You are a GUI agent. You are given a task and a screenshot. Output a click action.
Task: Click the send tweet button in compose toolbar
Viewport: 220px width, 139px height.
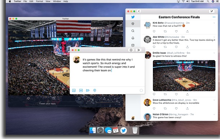pos(138,50)
